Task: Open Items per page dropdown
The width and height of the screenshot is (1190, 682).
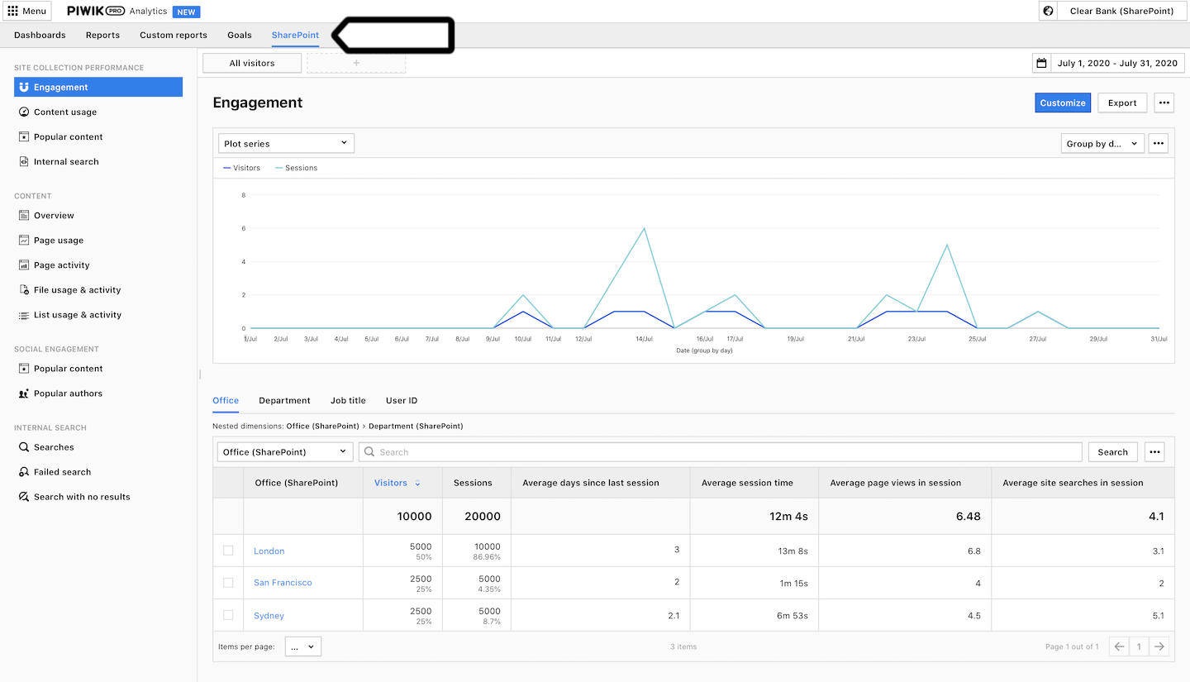Action: 303,646
